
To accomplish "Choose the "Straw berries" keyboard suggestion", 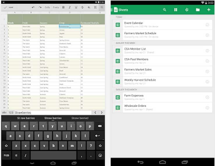I will pos(53,118).
